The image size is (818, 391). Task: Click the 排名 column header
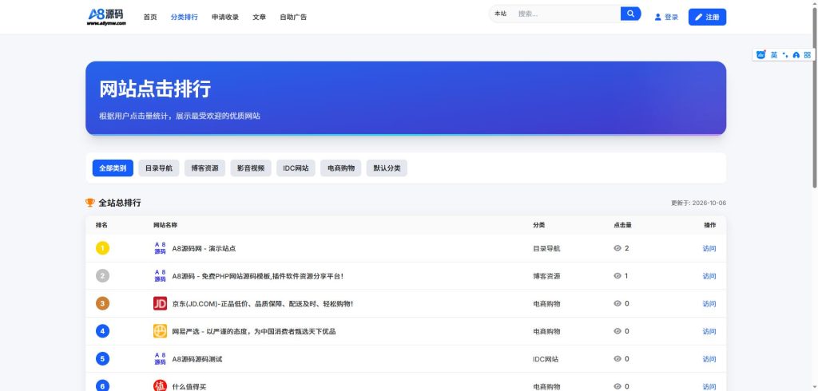click(x=101, y=225)
